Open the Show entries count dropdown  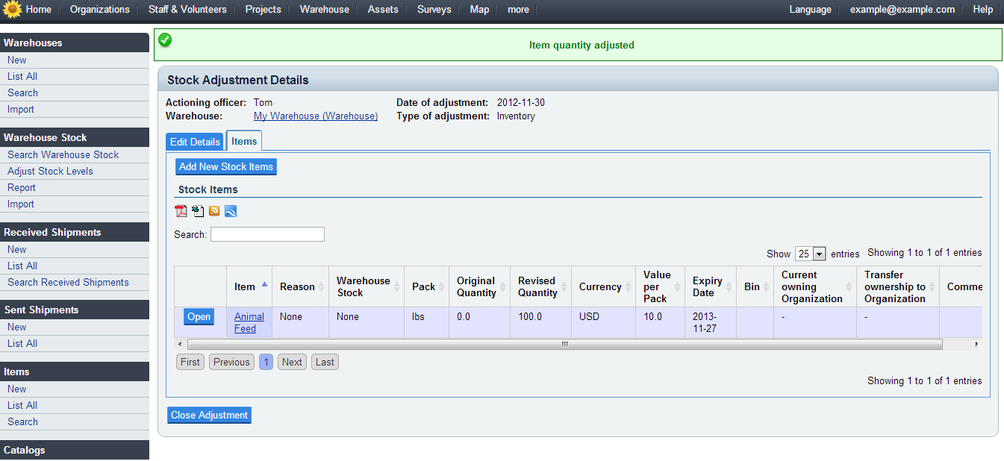(810, 254)
